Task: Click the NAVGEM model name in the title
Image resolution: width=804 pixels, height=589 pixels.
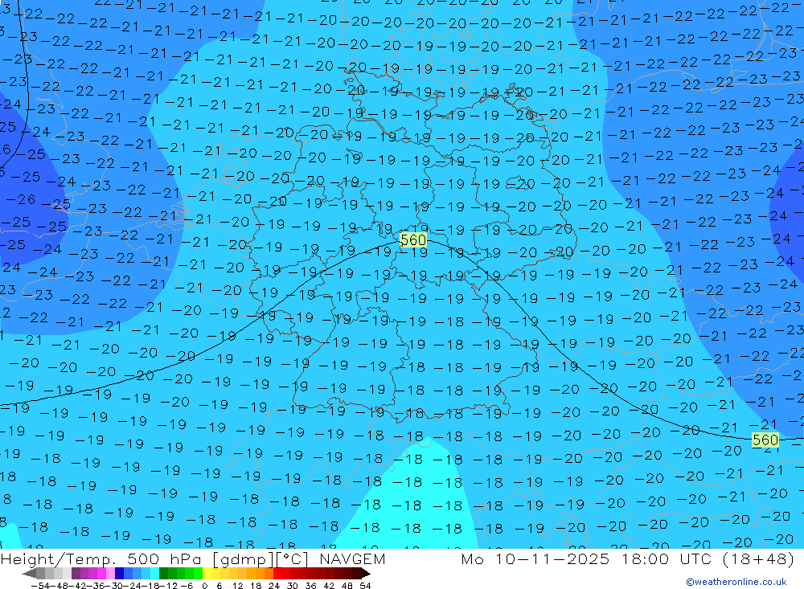Action: [352, 558]
